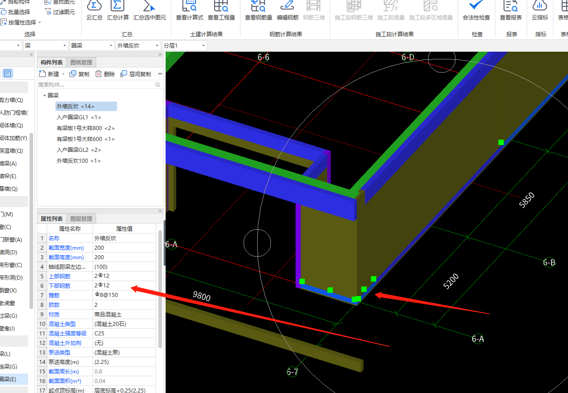
Task: Open 云指标 cloud indicators
Action: click(541, 10)
